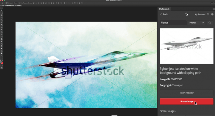
Task: Click the Copyright Thanapun text
Action: point(171,85)
